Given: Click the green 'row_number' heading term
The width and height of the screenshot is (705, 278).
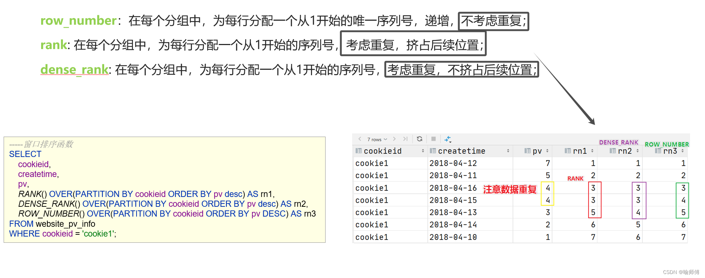Looking at the screenshot, I should [78, 21].
